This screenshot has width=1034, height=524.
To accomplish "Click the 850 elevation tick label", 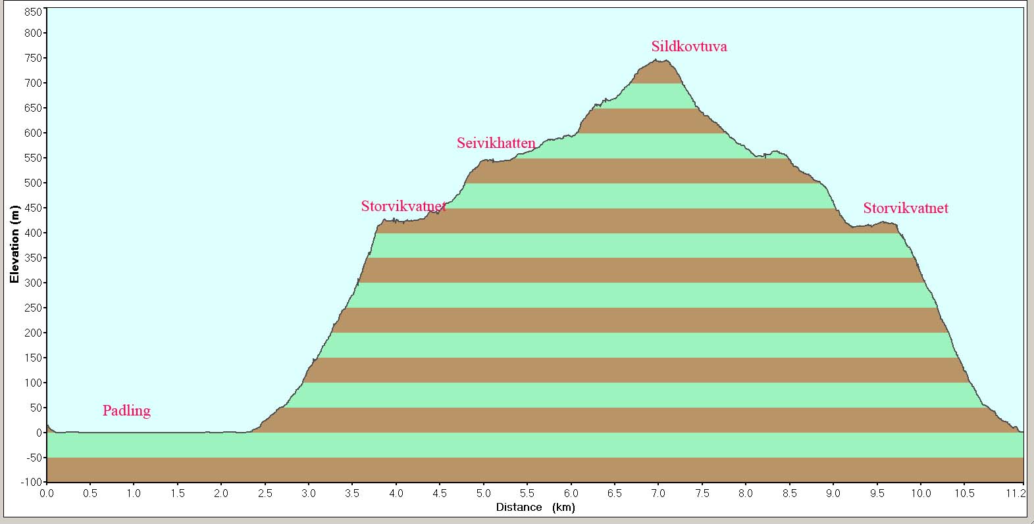I will pos(33,12).
